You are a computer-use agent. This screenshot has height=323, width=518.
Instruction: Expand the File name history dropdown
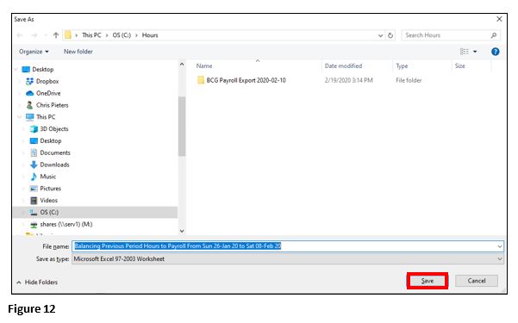pyautogui.click(x=500, y=246)
